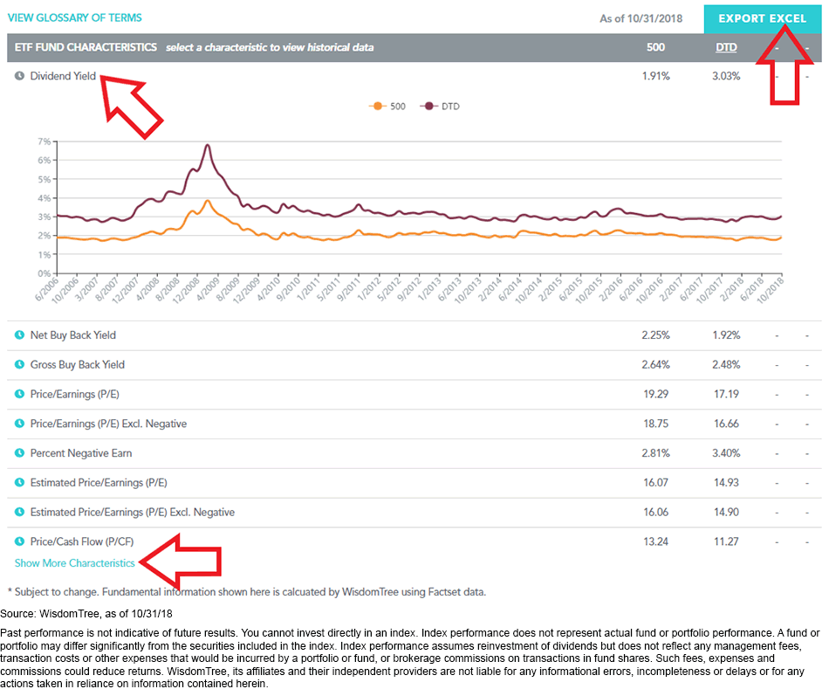Click the DTD line peak on the chart
Viewport: 829px width, 696px height.
208,144
